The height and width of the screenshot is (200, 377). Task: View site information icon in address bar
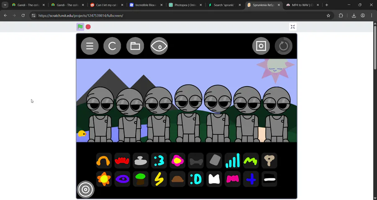pyautogui.click(x=34, y=15)
